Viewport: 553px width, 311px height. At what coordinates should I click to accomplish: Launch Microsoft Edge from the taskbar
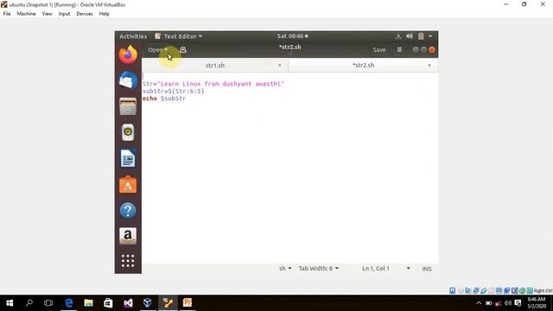coord(69,303)
